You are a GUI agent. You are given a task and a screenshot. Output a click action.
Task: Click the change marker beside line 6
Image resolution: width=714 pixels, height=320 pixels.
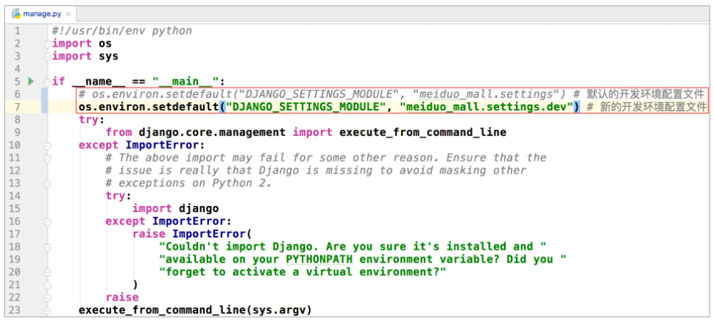point(44,94)
